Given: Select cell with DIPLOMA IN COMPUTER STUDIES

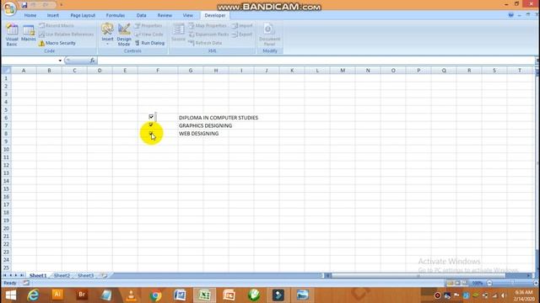Looking at the screenshot, I should click(x=191, y=118).
